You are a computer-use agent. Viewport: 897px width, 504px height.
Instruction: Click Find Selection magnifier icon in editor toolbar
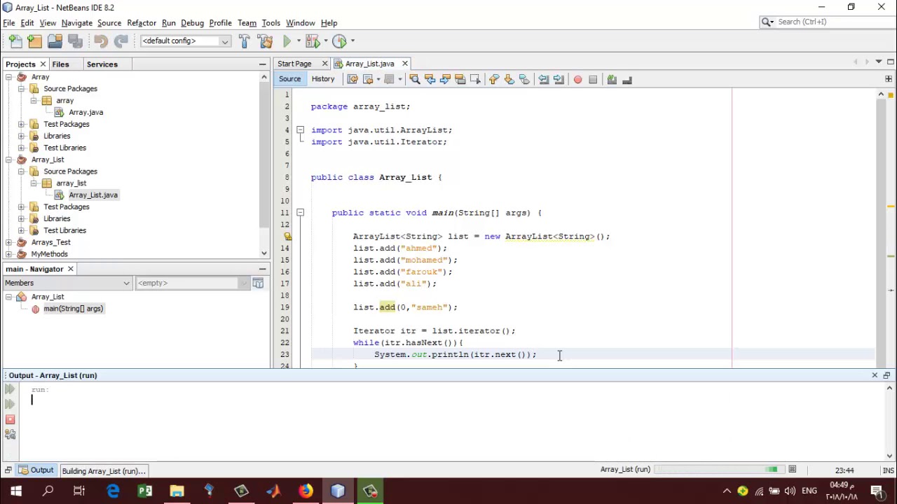click(x=415, y=79)
